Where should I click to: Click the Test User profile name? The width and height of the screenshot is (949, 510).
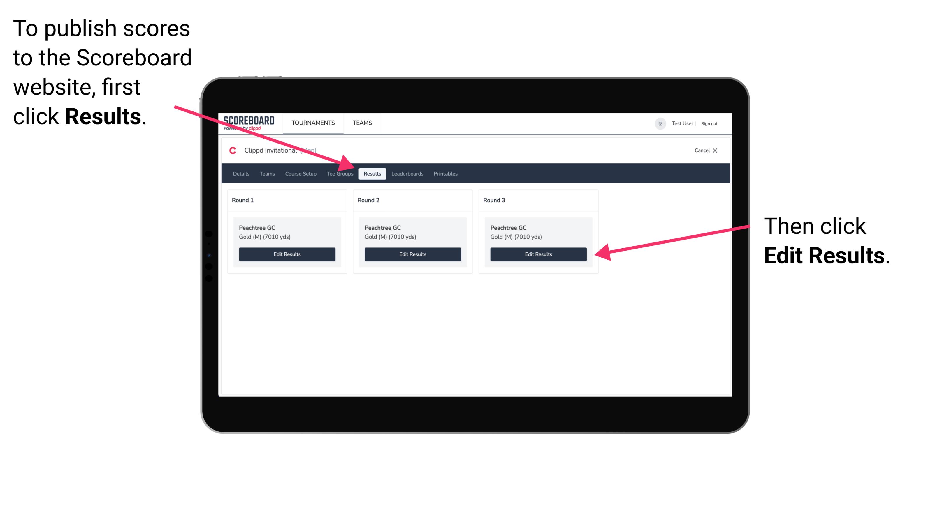pos(685,123)
